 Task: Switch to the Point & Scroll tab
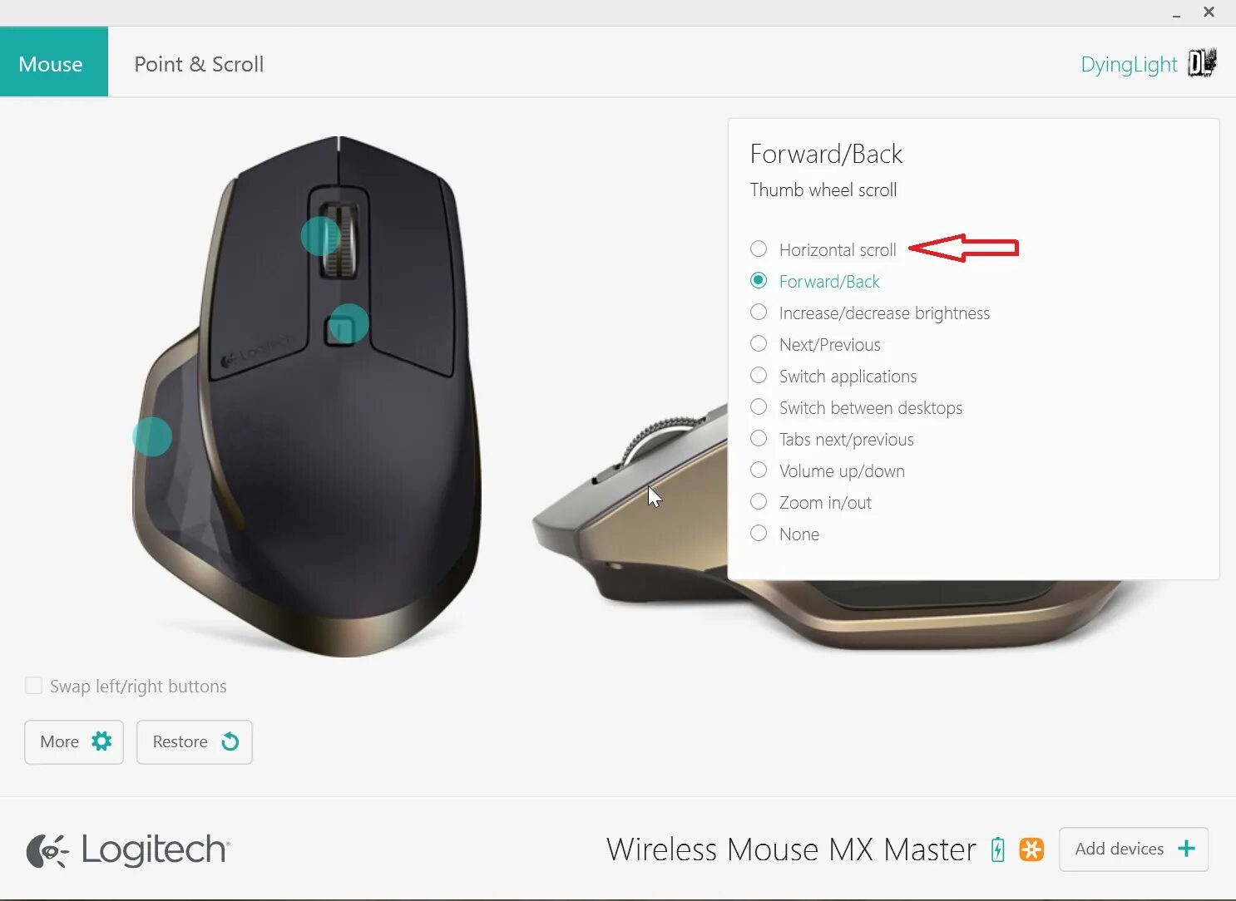[x=199, y=64]
